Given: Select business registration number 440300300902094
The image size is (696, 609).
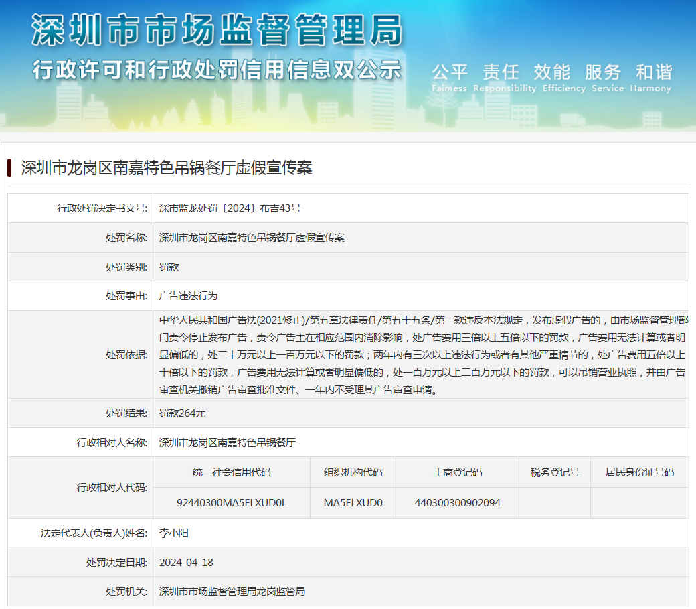Looking at the screenshot, I should click(x=457, y=502).
